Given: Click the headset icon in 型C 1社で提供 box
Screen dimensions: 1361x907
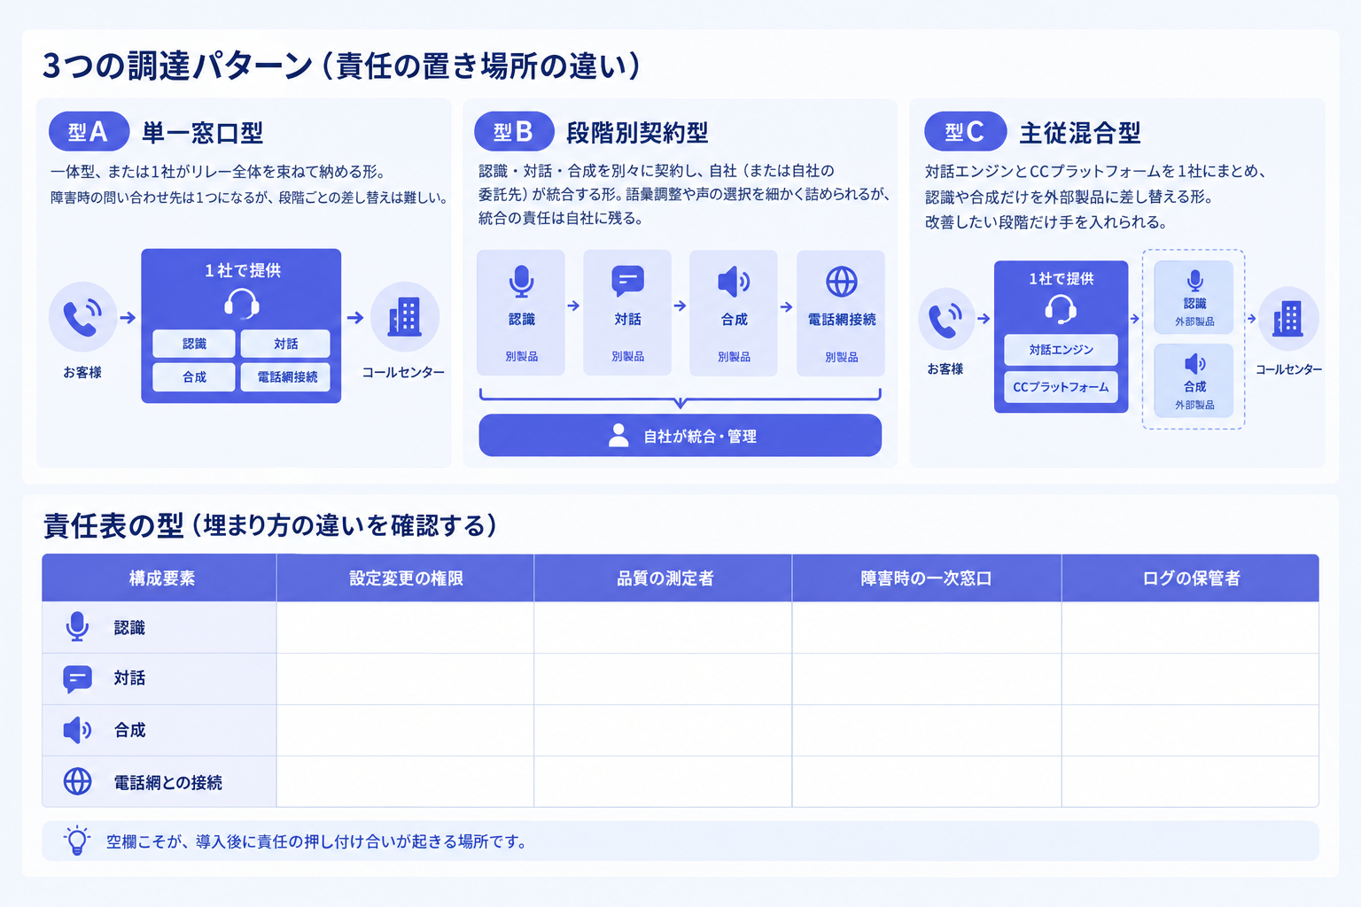Looking at the screenshot, I should [1061, 309].
